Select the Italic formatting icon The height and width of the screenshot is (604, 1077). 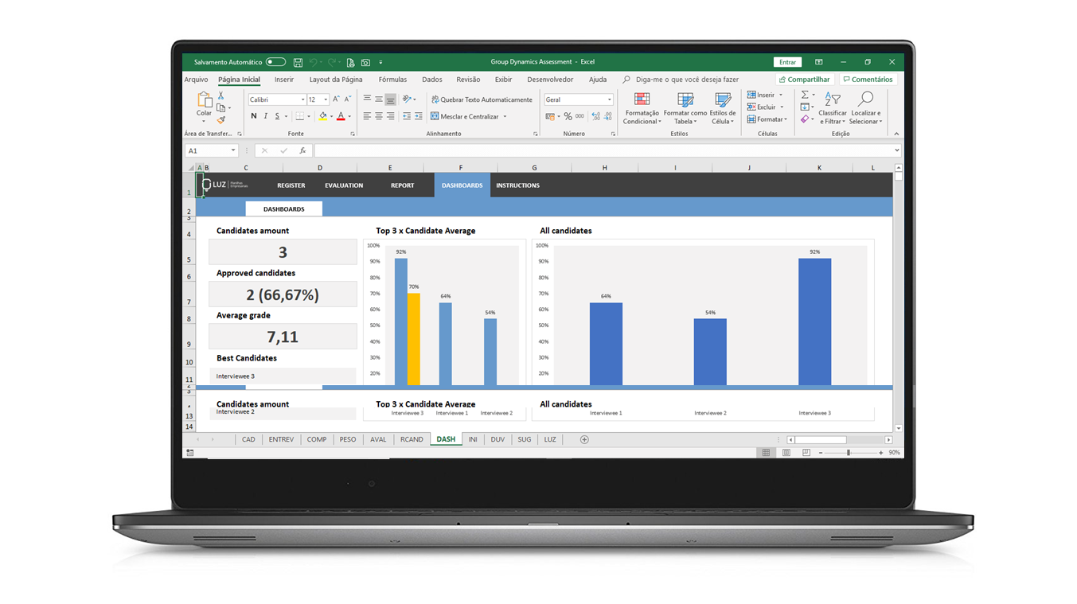(x=266, y=116)
